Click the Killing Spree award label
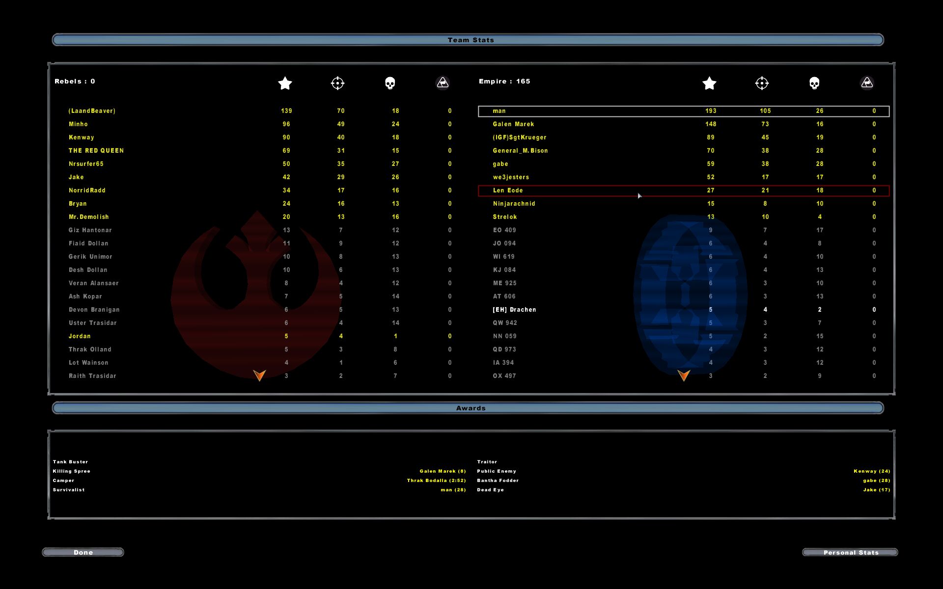Screen dimensions: 943x589 [x=71, y=471]
